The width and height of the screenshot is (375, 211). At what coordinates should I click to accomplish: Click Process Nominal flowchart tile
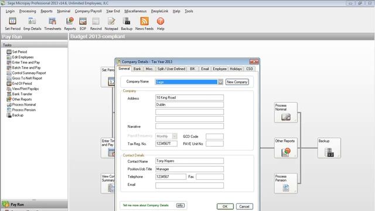(285, 113)
